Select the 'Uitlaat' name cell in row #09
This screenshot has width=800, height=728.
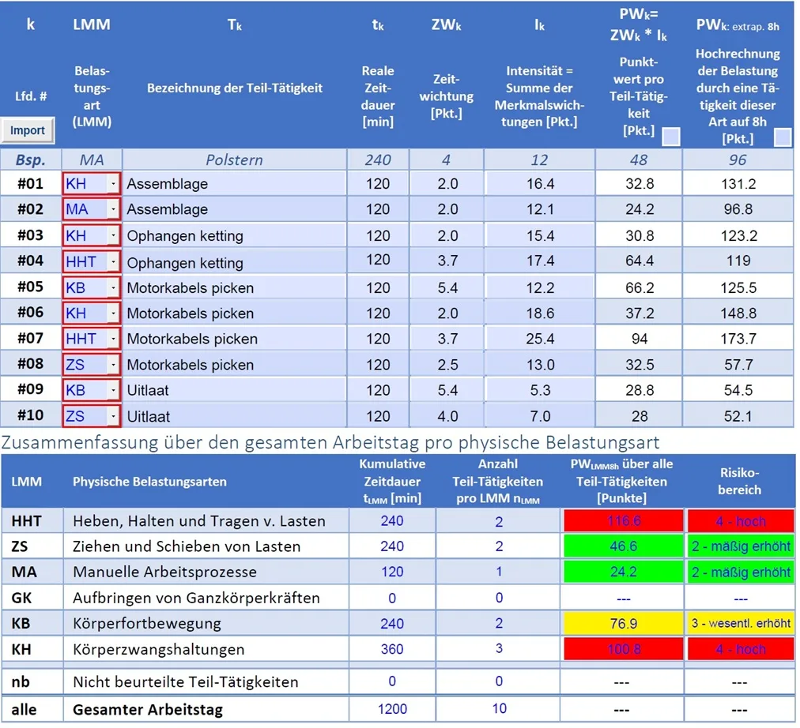click(235, 390)
